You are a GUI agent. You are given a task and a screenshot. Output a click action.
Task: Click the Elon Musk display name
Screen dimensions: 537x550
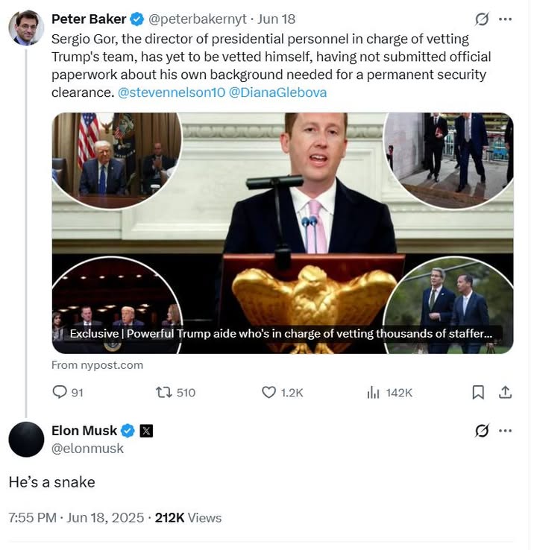coord(84,431)
